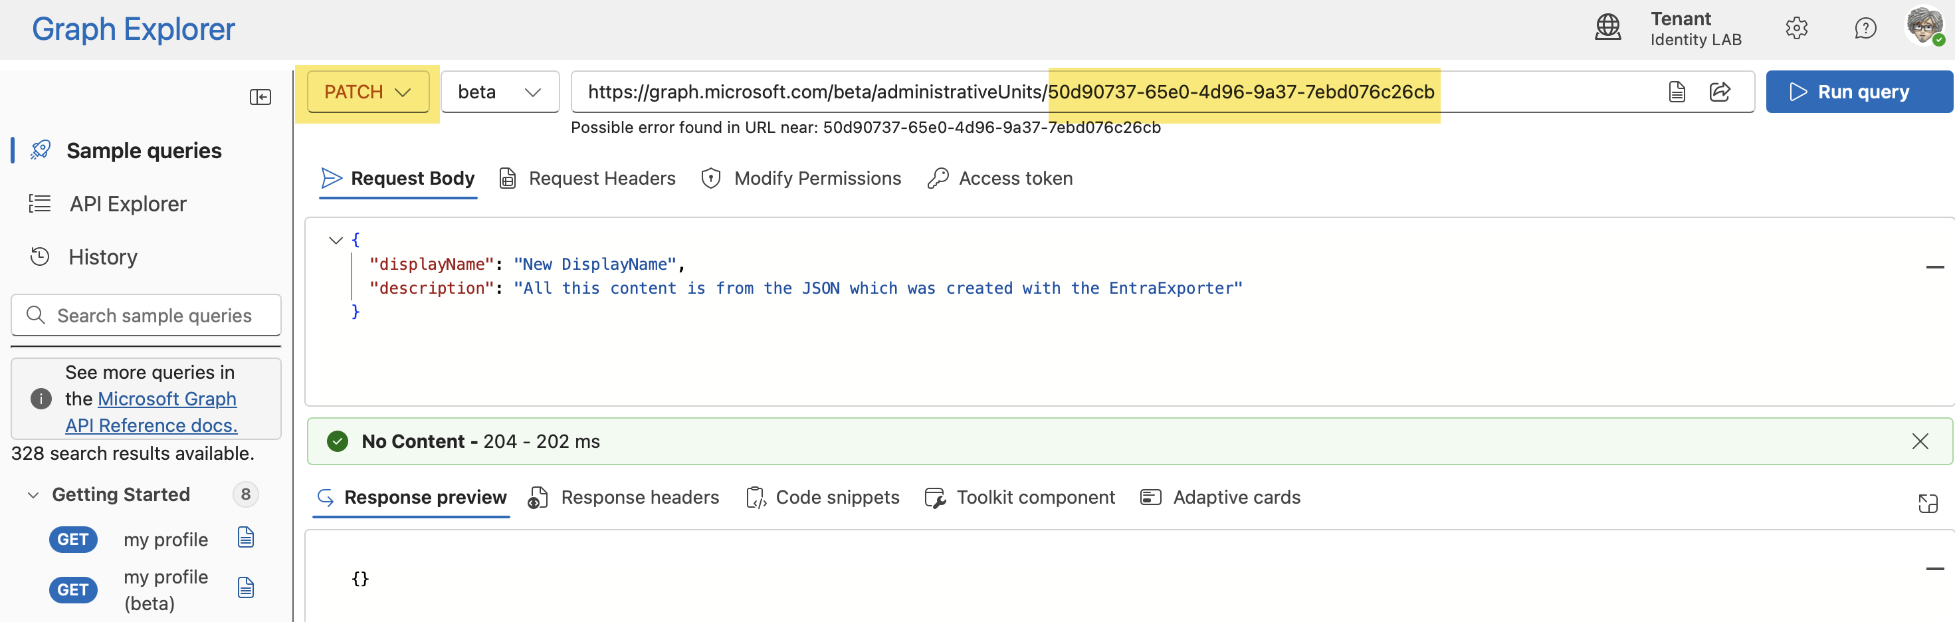Click the share query icon
The height and width of the screenshot is (622, 1955).
coord(1720,92)
